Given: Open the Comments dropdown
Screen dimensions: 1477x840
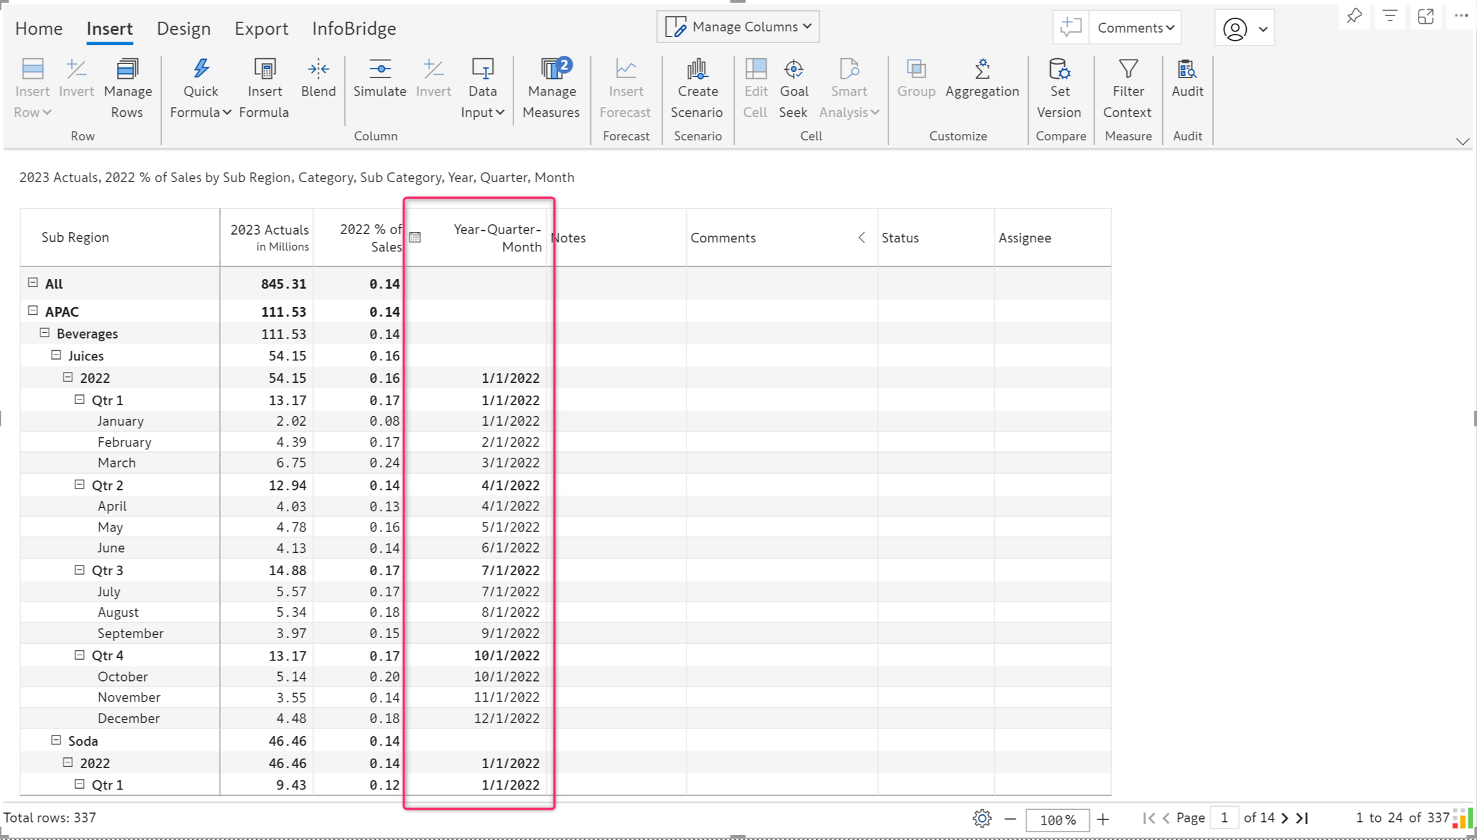Looking at the screenshot, I should click(1135, 28).
